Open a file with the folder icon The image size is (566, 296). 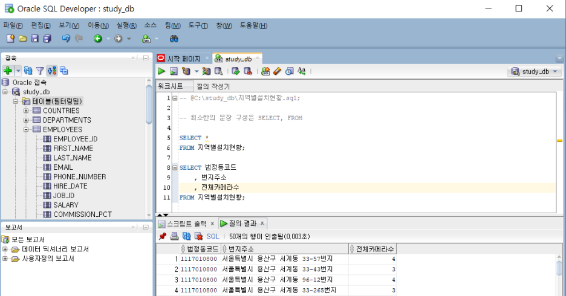[x=23, y=39]
